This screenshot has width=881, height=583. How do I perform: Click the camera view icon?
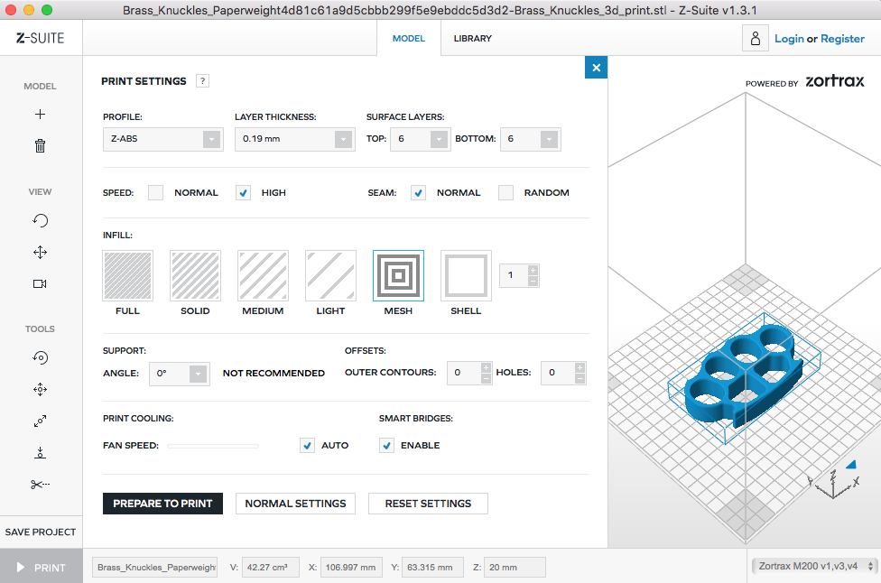coord(40,283)
